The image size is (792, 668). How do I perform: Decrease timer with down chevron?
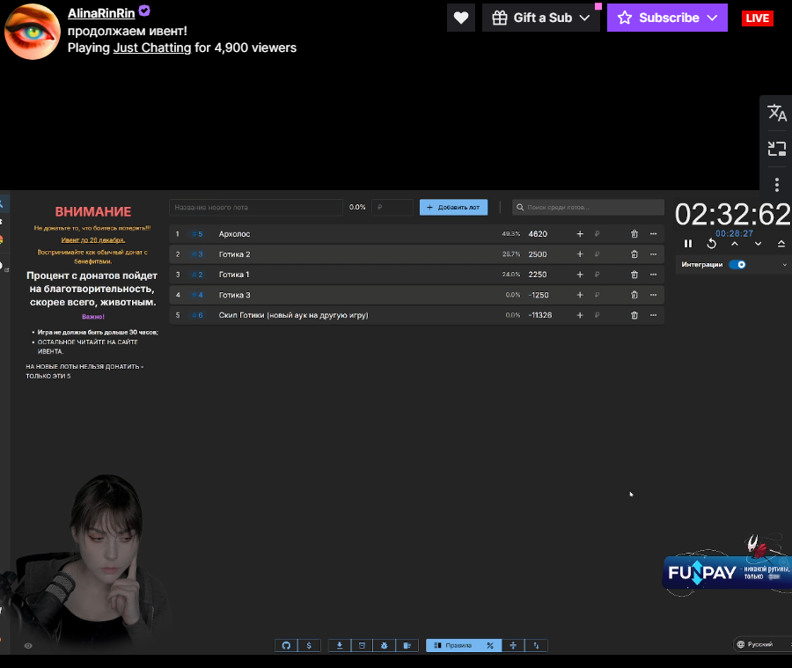(758, 244)
